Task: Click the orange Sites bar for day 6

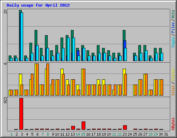Action: click(37, 79)
